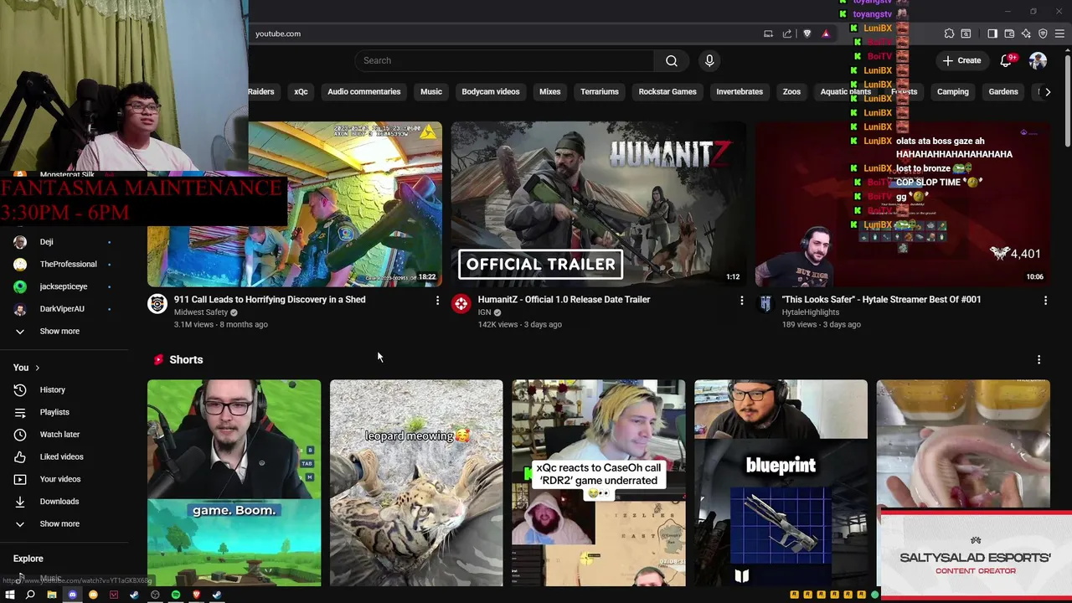Open the HumanitZ Official 1.0 Release Date Trailer title
Screen dimensions: 1072x603
564,299
